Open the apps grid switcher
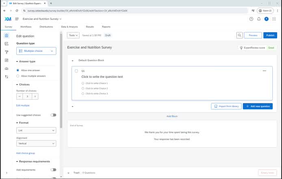282x179 pixels. [x=274, y=19]
